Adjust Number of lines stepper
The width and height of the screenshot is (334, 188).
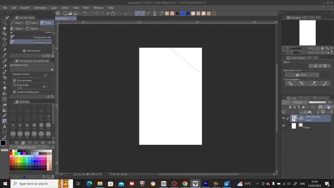click(x=46, y=75)
